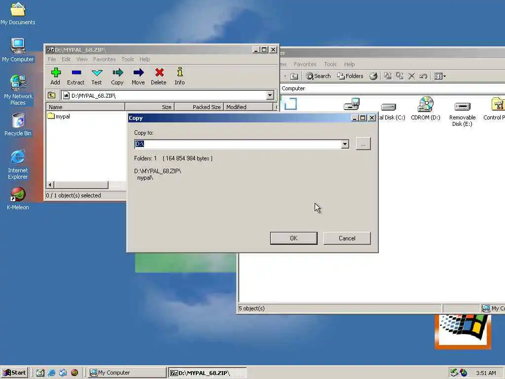The width and height of the screenshot is (505, 379).
Task: Launch Internet Explorer from quick launch
Action: coord(51,373)
